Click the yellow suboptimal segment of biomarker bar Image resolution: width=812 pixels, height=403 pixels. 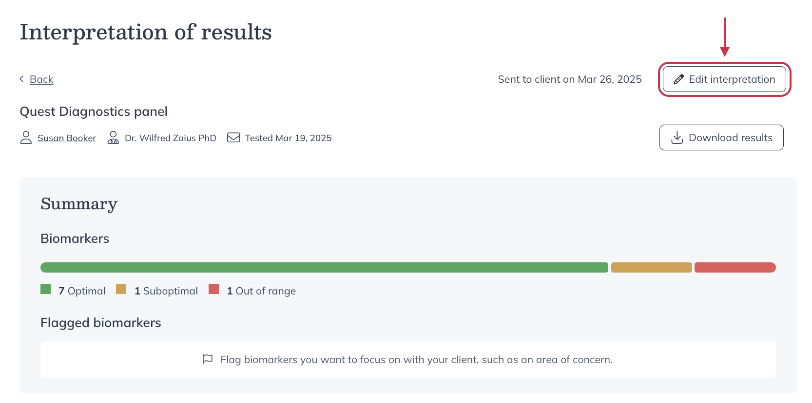point(651,267)
